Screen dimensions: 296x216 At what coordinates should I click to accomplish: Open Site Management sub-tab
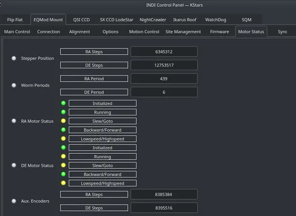tap(183, 32)
